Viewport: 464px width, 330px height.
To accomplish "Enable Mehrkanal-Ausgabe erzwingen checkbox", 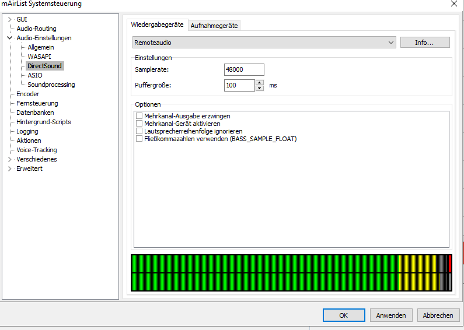I will tap(139, 117).
